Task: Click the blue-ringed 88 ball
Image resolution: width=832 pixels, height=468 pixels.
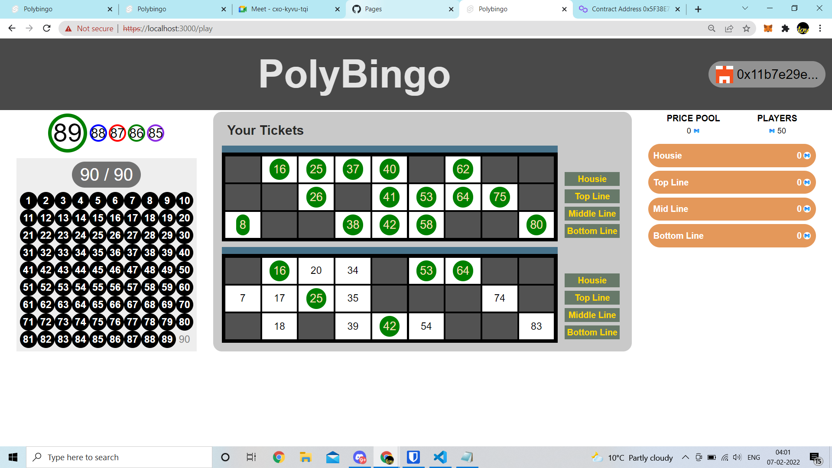Action: (98, 133)
